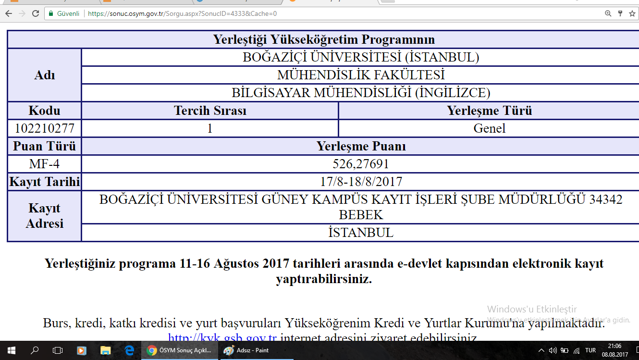Open the zoom magnifier icon in address bar
This screenshot has width=639, height=360.
point(608,13)
